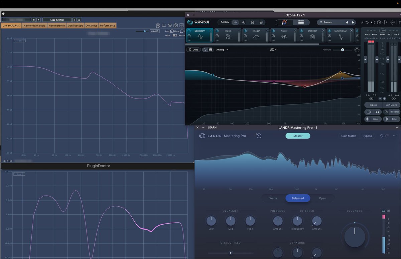Screen dimensions: 401x259
Task: Toggle the Delta switch in PluginDoctor
Action: (x=175, y=35)
